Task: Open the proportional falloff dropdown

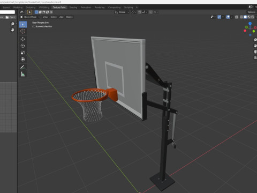Action: coord(156,12)
